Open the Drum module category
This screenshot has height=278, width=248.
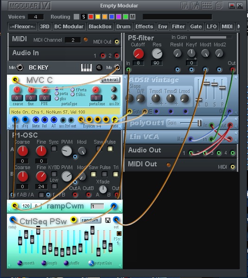123,26
